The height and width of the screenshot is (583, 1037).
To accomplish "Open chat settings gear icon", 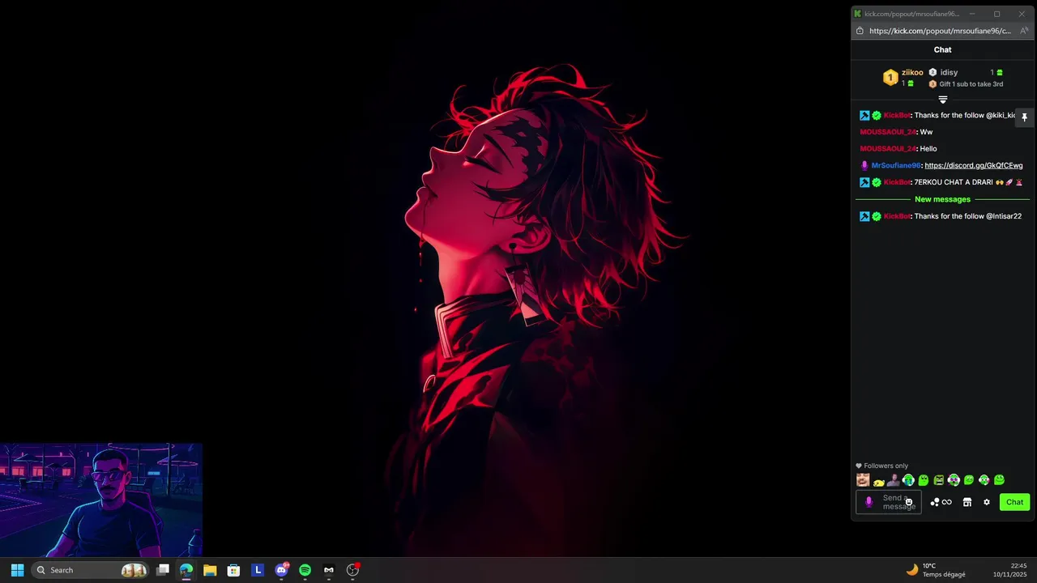I will (987, 502).
